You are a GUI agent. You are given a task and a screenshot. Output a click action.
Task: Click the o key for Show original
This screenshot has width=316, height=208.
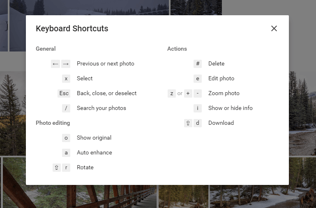click(x=66, y=138)
